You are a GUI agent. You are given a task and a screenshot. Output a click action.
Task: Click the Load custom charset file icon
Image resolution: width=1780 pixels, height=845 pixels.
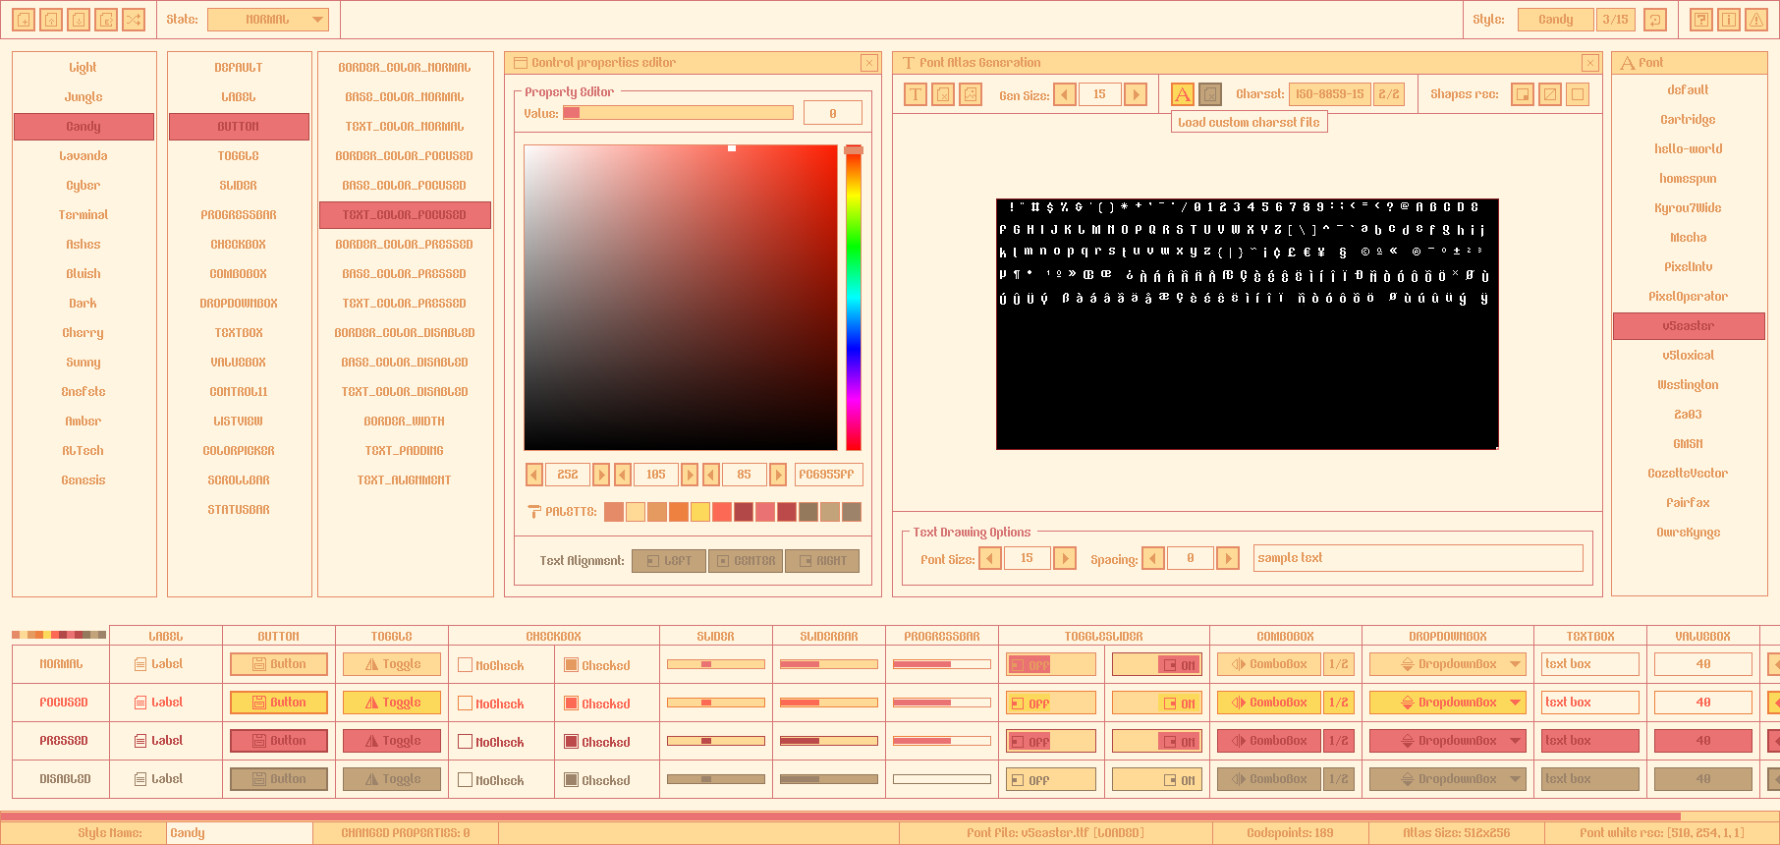1210,94
